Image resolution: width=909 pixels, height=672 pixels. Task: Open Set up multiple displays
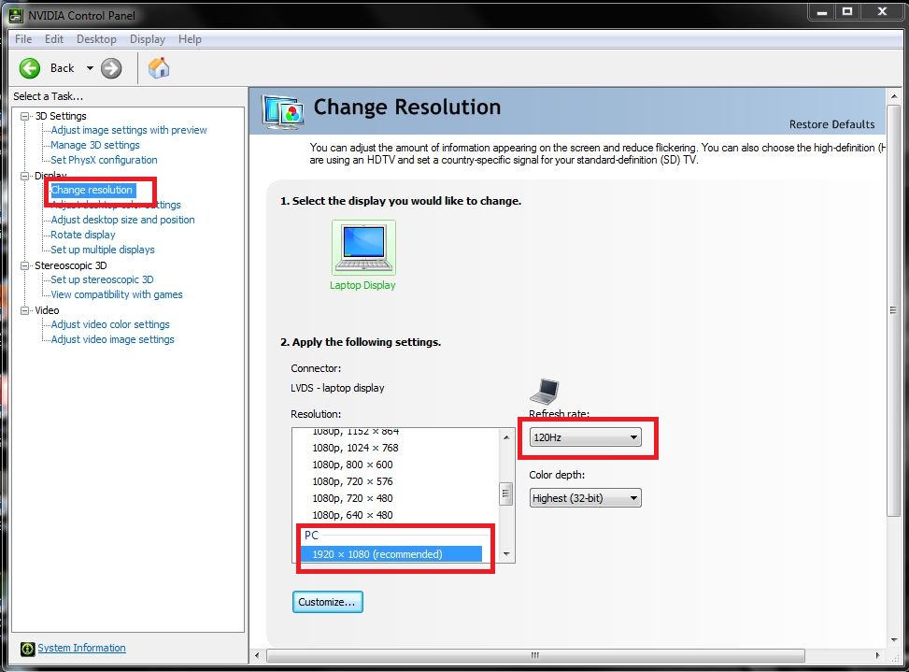[103, 250]
